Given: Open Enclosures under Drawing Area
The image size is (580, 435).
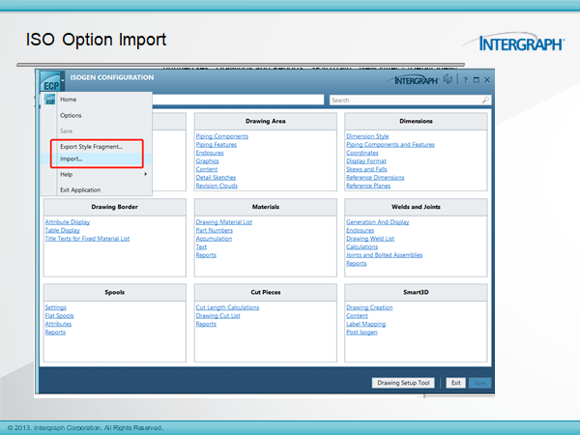Looking at the screenshot, I should coord(210,153).
